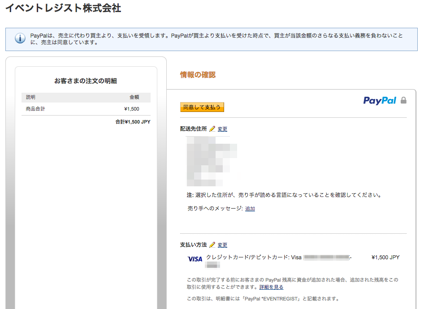
Task: Click the 配送先住所 section label
Action: pyautogui.click(x=193, y=129)
